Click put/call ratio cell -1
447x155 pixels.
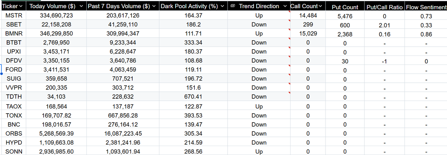point(384,62)
